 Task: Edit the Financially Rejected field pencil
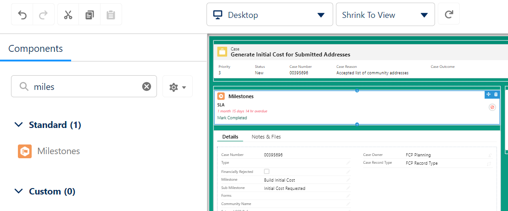tap(348, 172)
